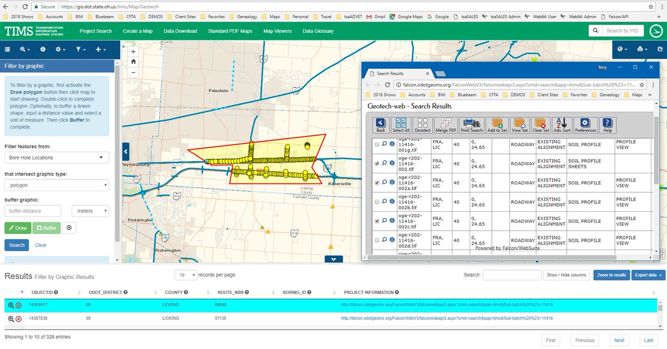Image resolution: width=667 pixels, height=349 pixels.
Task: Open records per page dropdown showing 10
Action: pyautogui.click(x=186, y=275)
